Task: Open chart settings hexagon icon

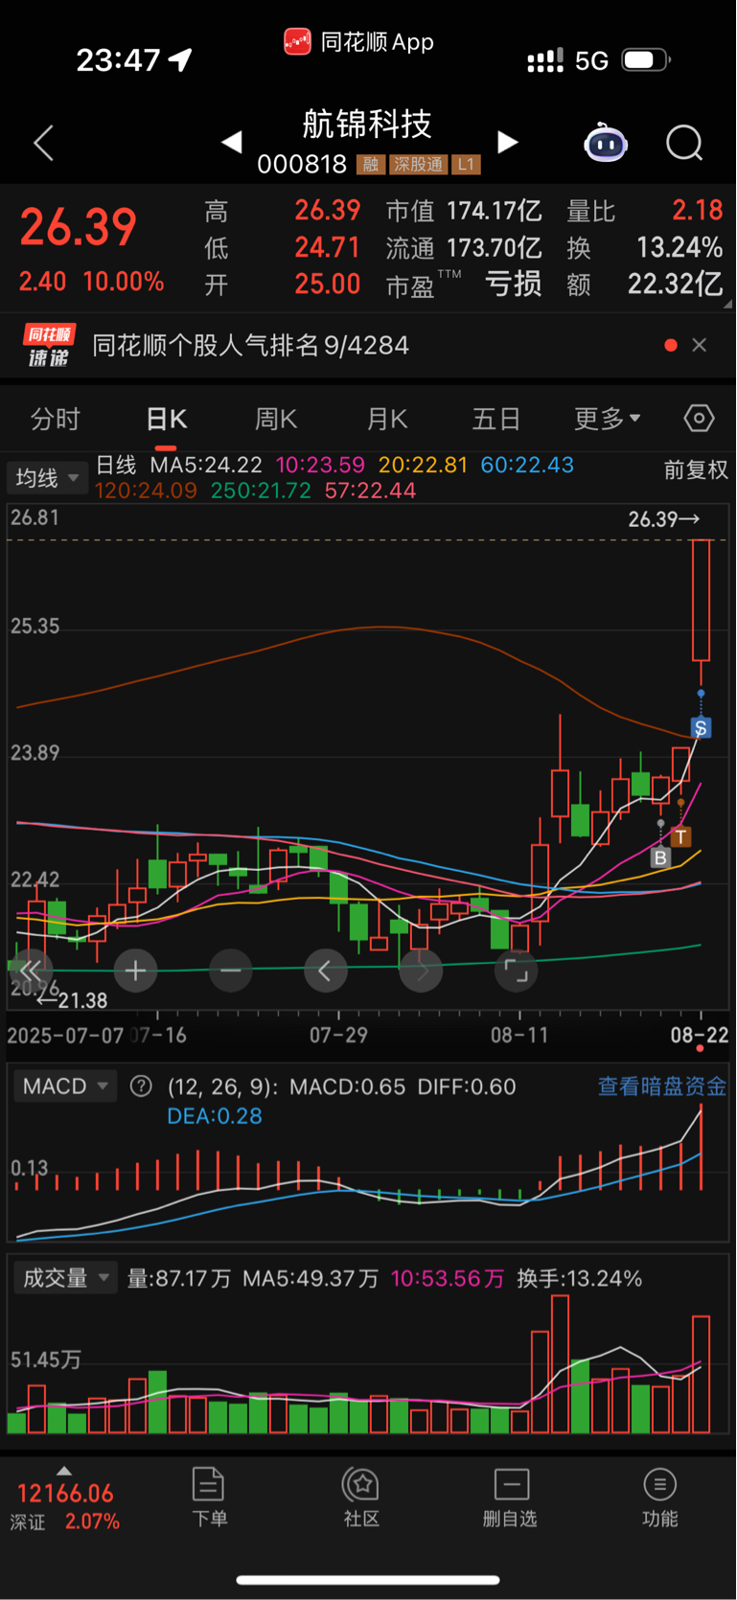Action: (699, 419)
